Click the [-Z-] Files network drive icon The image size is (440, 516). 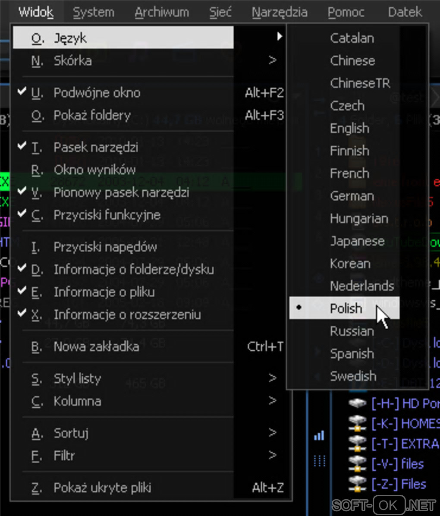pos(357,484)
